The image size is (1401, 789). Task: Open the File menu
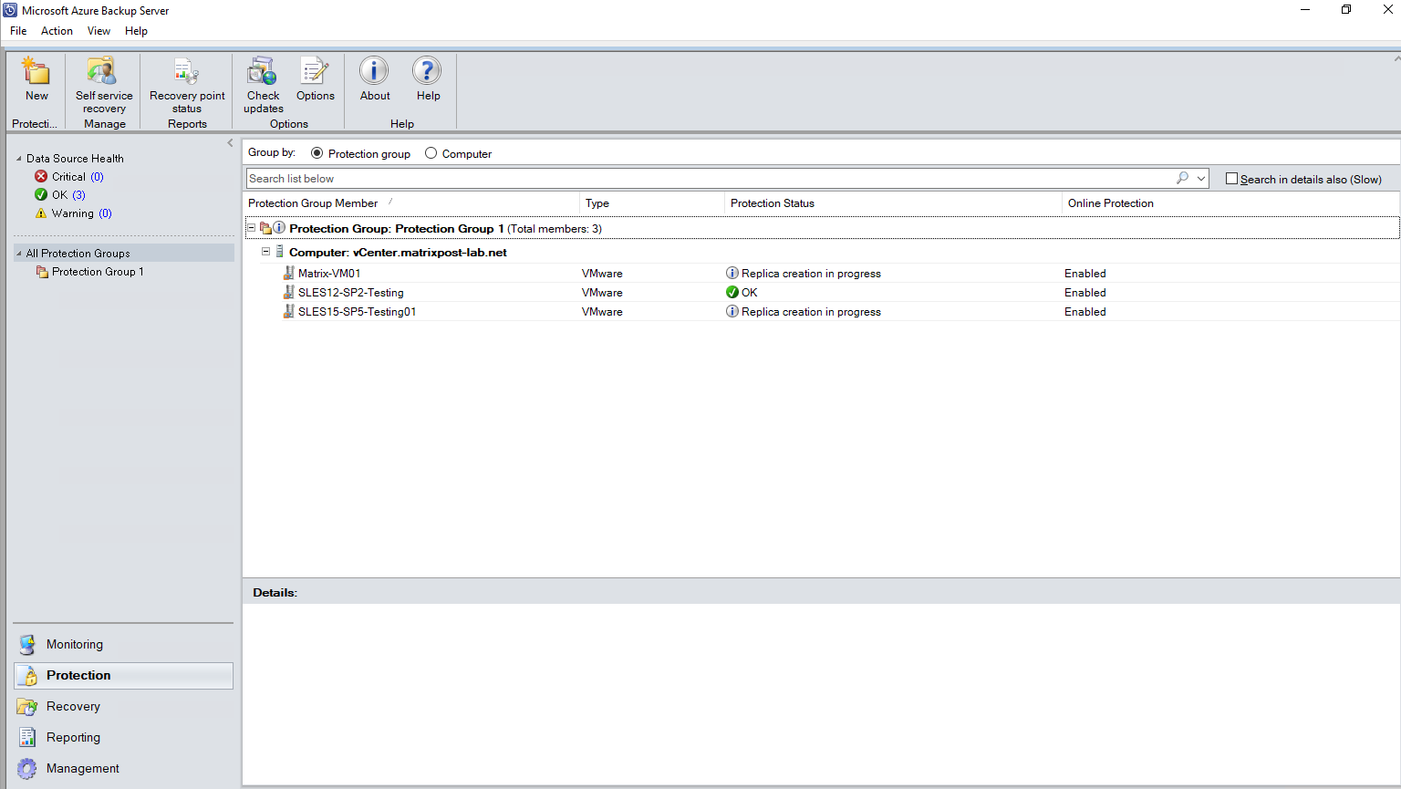tap(18, 31)
